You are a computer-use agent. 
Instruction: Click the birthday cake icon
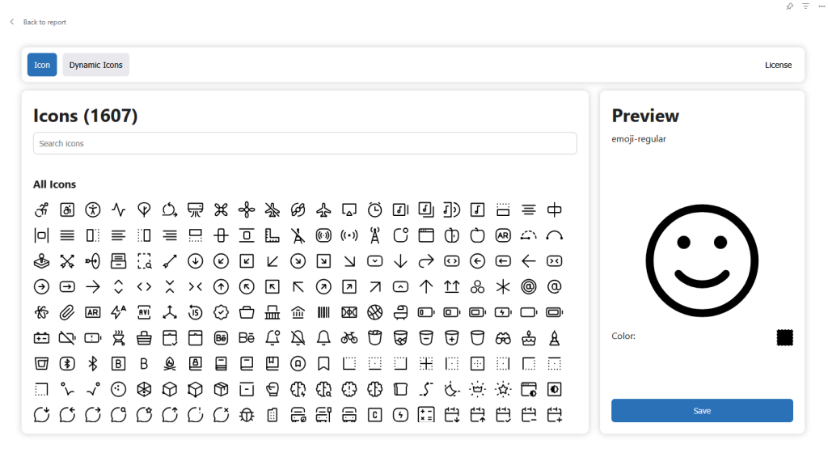tap(529, 337)
